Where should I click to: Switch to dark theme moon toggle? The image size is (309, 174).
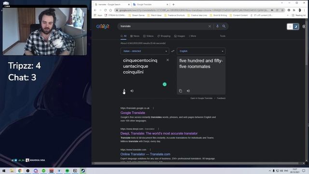pos(296,27)
